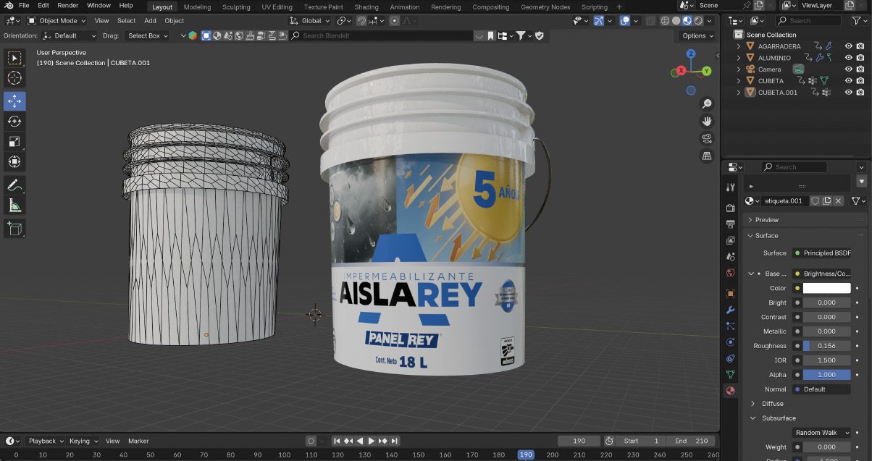Open the timeline Playback popover

pyautogui.click(x=46, y=441)
